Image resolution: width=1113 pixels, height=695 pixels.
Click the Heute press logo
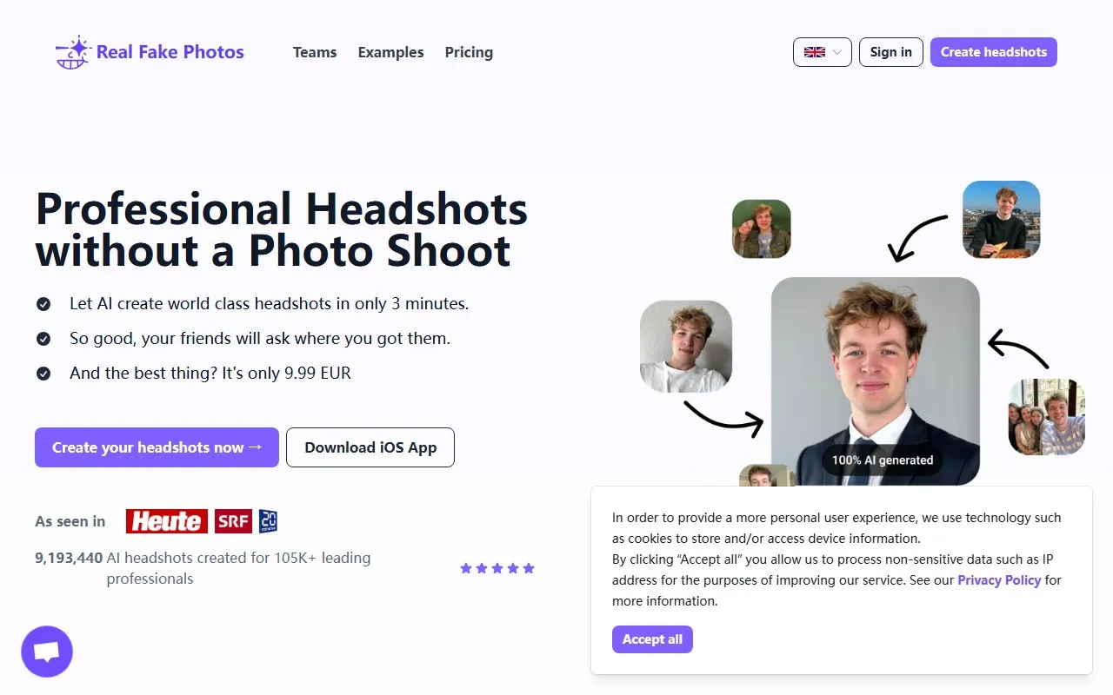(167, 521)
